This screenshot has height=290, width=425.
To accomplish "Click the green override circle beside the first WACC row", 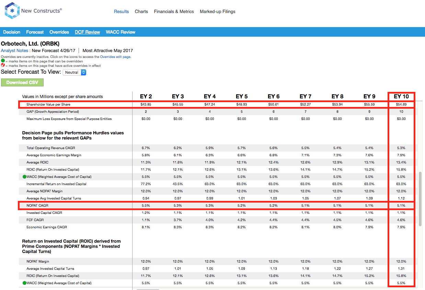I will pos(24,177).
